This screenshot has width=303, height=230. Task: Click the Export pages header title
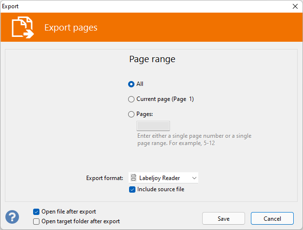click(x=71, y=28)
